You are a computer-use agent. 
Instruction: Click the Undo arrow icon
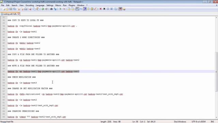(x=43, y=9)
